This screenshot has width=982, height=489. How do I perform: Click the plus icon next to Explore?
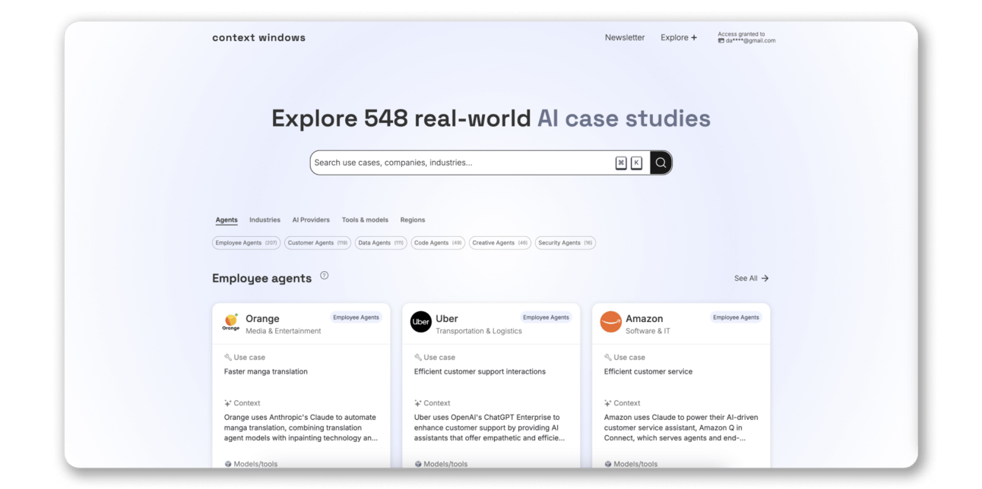tap(694, 37)
